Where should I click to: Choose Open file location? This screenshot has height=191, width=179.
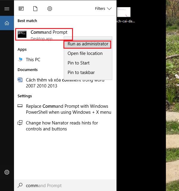(85, 53)
